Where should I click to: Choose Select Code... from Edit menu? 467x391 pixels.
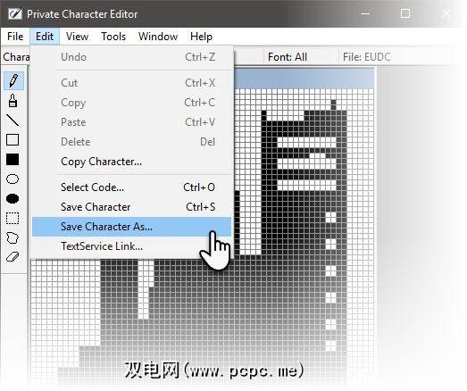131,187
